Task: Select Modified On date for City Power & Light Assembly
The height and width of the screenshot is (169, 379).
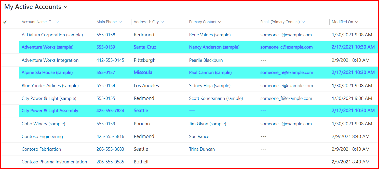Action: [x=353, y=111]
